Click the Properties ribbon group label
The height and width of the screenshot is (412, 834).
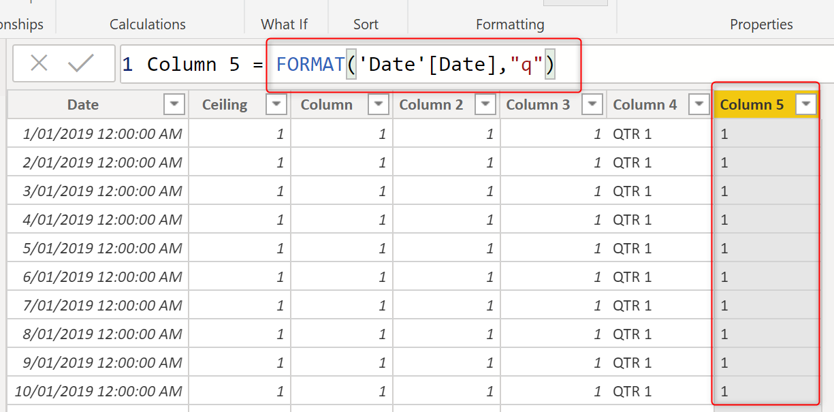(x=761, y=25)
